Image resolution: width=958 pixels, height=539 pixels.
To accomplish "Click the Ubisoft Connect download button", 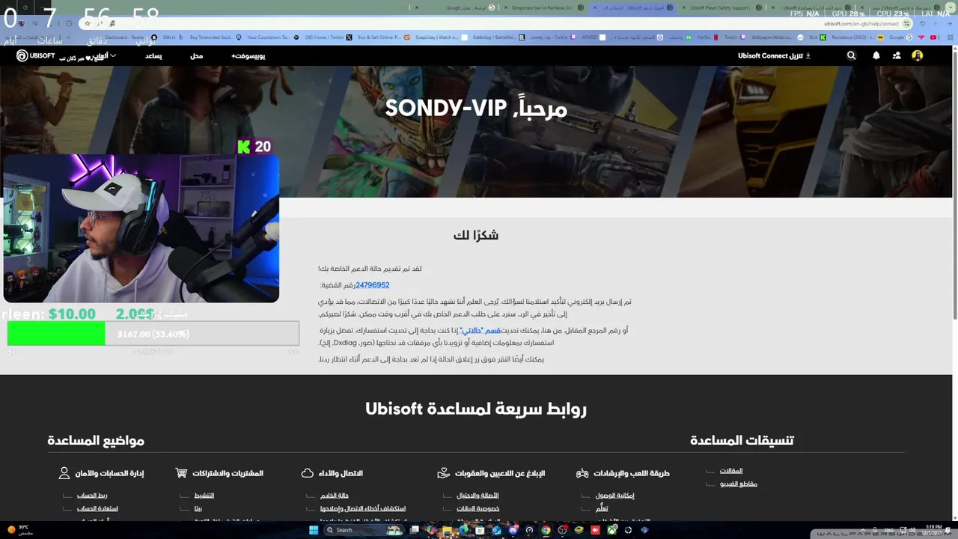I will (774, 55).
